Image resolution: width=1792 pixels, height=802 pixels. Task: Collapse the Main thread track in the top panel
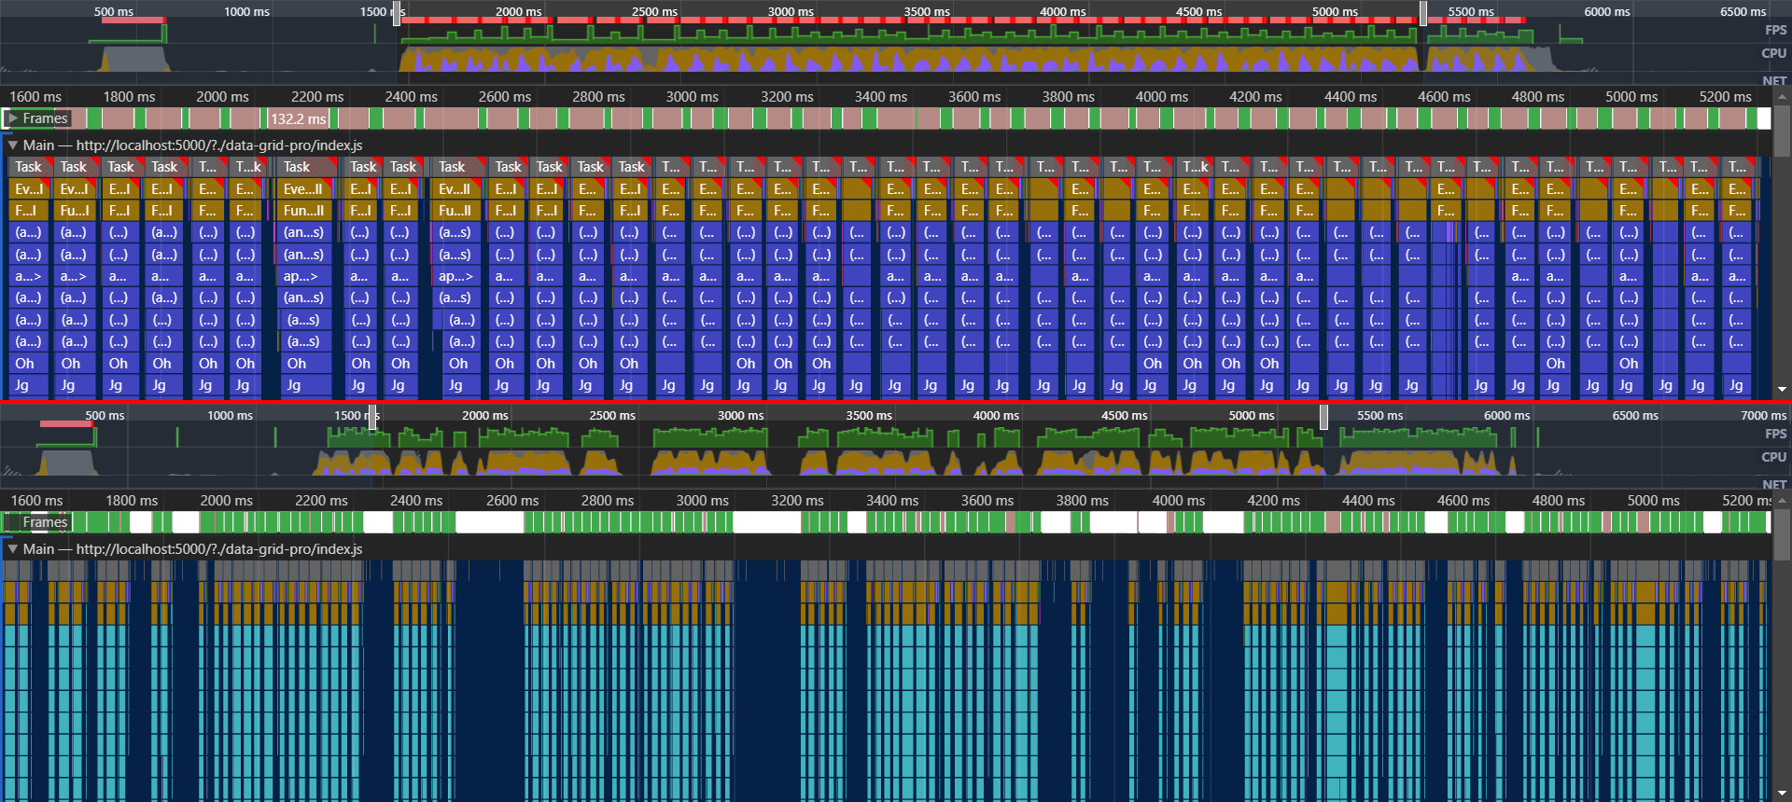[x=13, y=145]
